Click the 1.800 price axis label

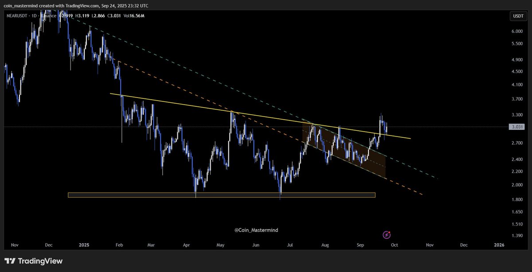click(517, 200)
